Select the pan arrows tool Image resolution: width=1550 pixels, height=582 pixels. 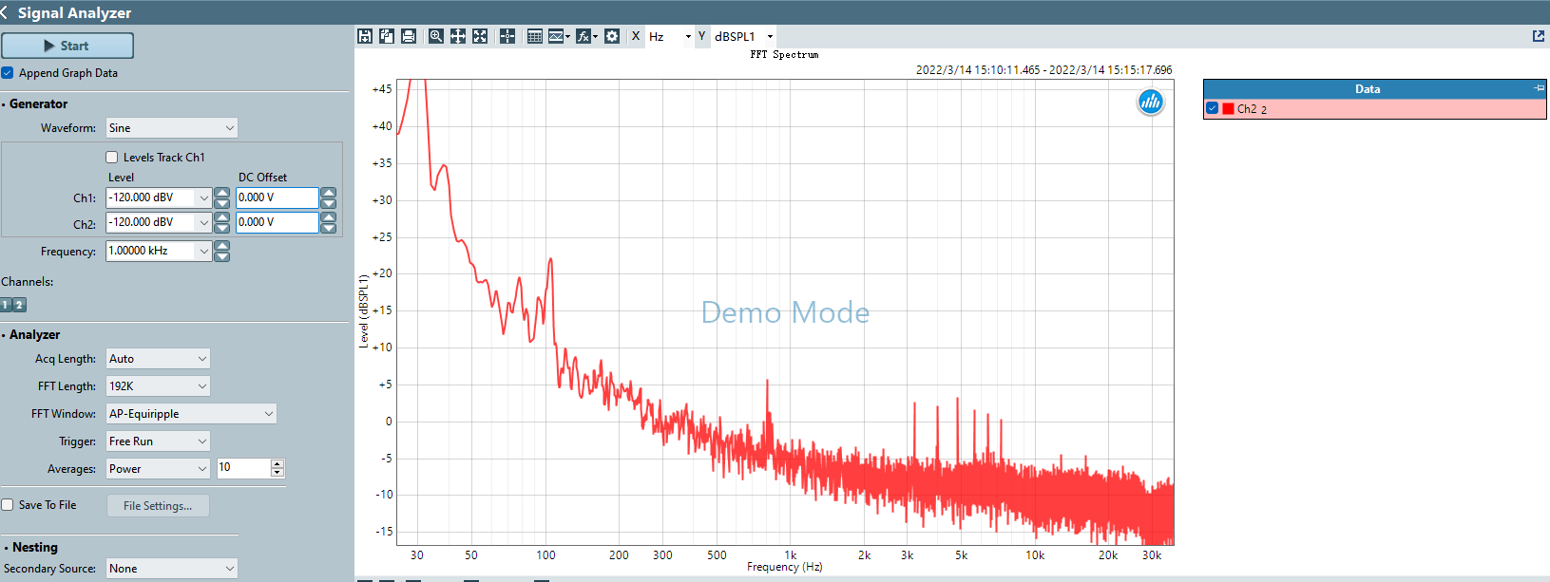pos(458,36)
